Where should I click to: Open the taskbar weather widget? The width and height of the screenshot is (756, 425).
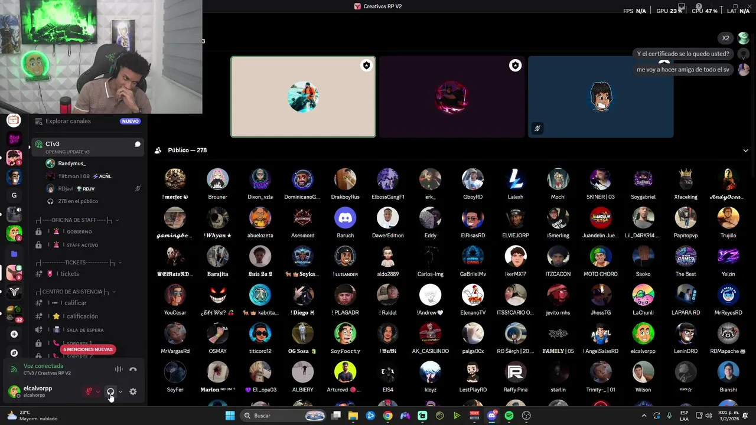click(32, 416)
